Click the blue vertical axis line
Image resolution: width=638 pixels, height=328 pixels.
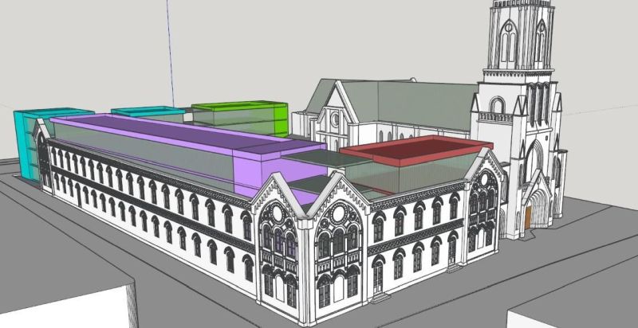[169, 48]
